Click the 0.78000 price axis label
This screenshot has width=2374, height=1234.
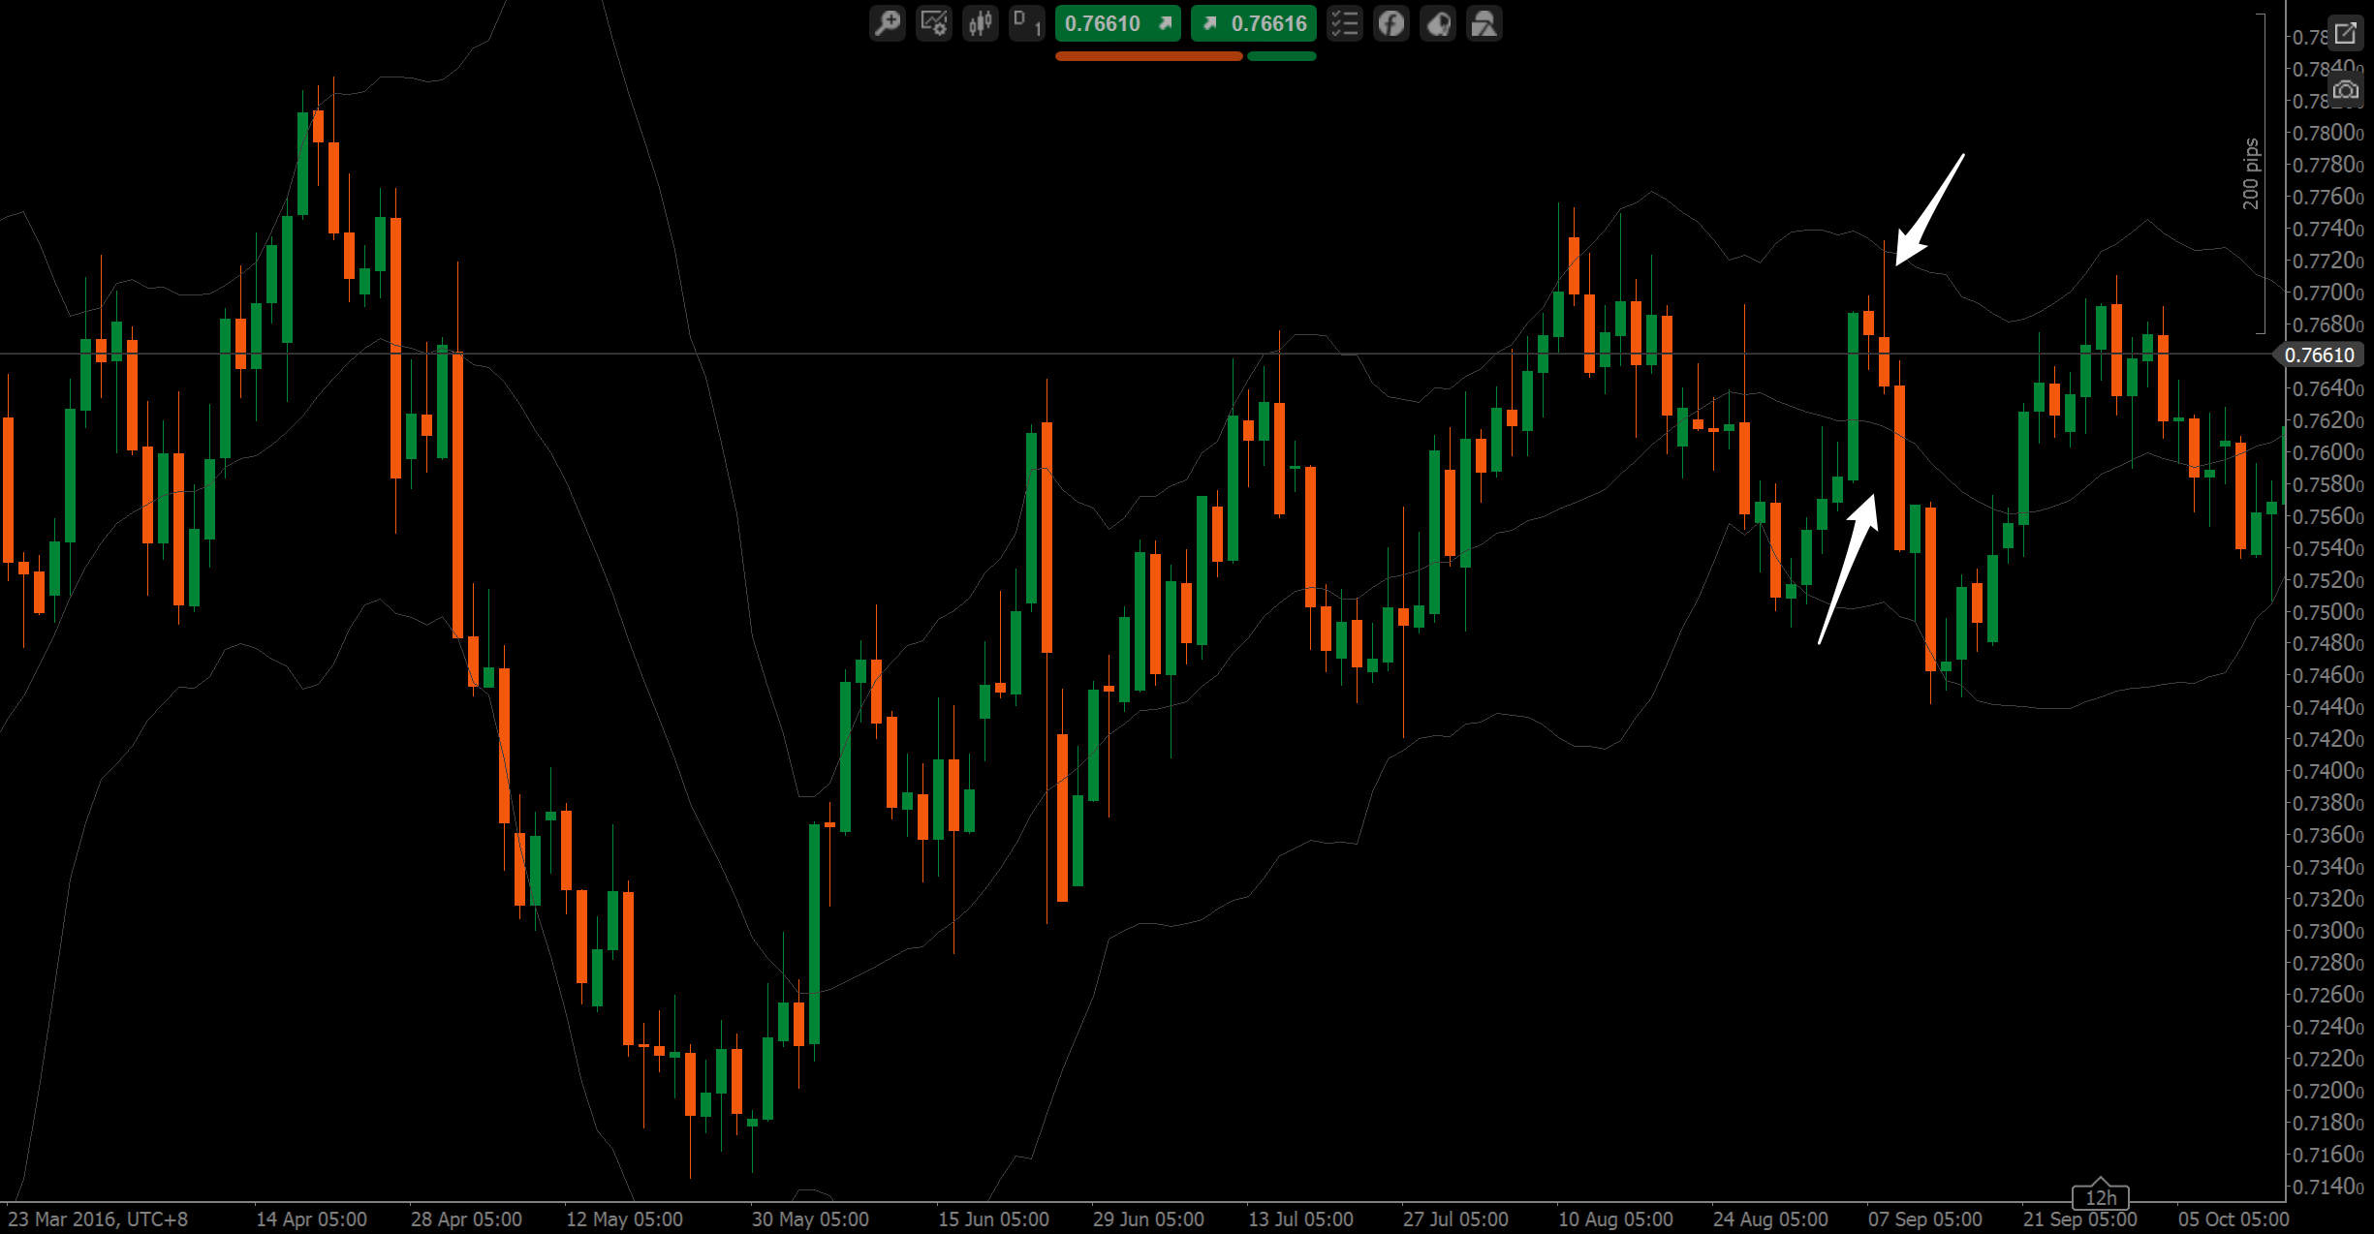tap(2327, 133)
